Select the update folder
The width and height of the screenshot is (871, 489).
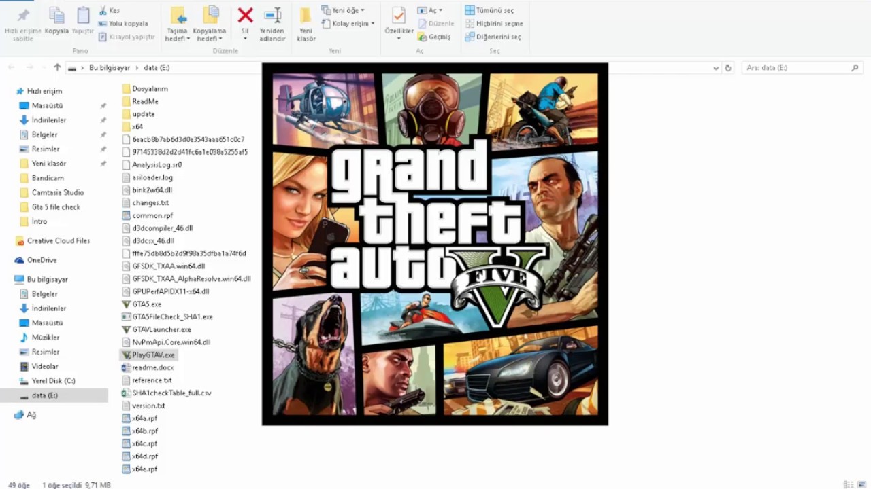(x=144, y=114)
